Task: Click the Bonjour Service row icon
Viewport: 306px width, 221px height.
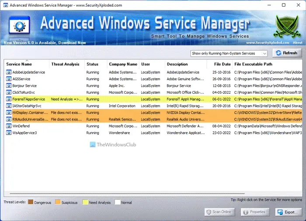Action: pos(9,85)
